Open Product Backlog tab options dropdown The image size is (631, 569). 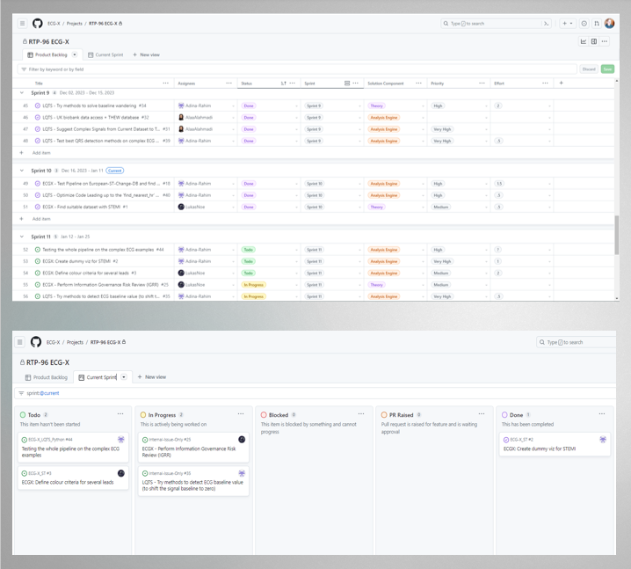pyautogui.click(x=75, y=55)
